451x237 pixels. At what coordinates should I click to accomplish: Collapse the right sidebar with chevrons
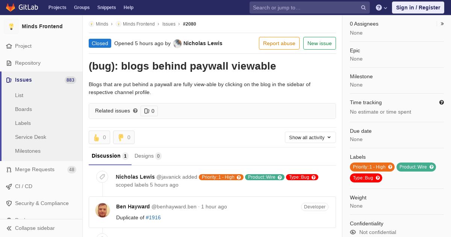(442, 24)
